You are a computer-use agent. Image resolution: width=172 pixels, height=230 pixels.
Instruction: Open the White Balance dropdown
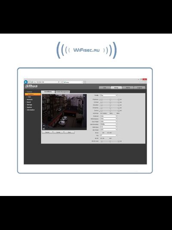109,119
